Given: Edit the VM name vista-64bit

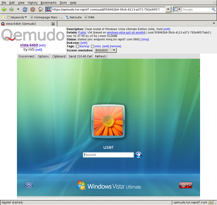Looking at the screenshot, I should pos(42,45).
